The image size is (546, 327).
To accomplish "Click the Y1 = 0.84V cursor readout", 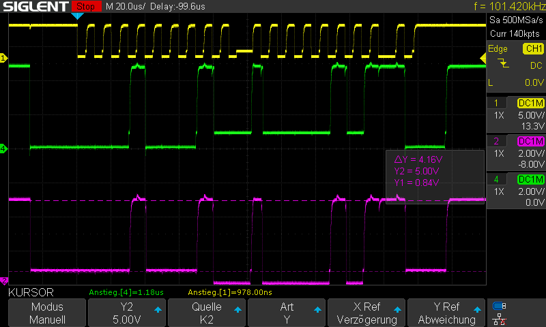I will point(416,183).
